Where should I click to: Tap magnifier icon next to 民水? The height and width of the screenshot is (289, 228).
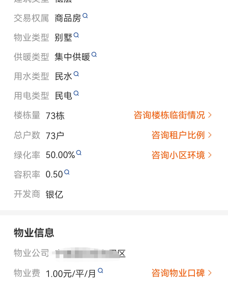(x=76, y=74)
